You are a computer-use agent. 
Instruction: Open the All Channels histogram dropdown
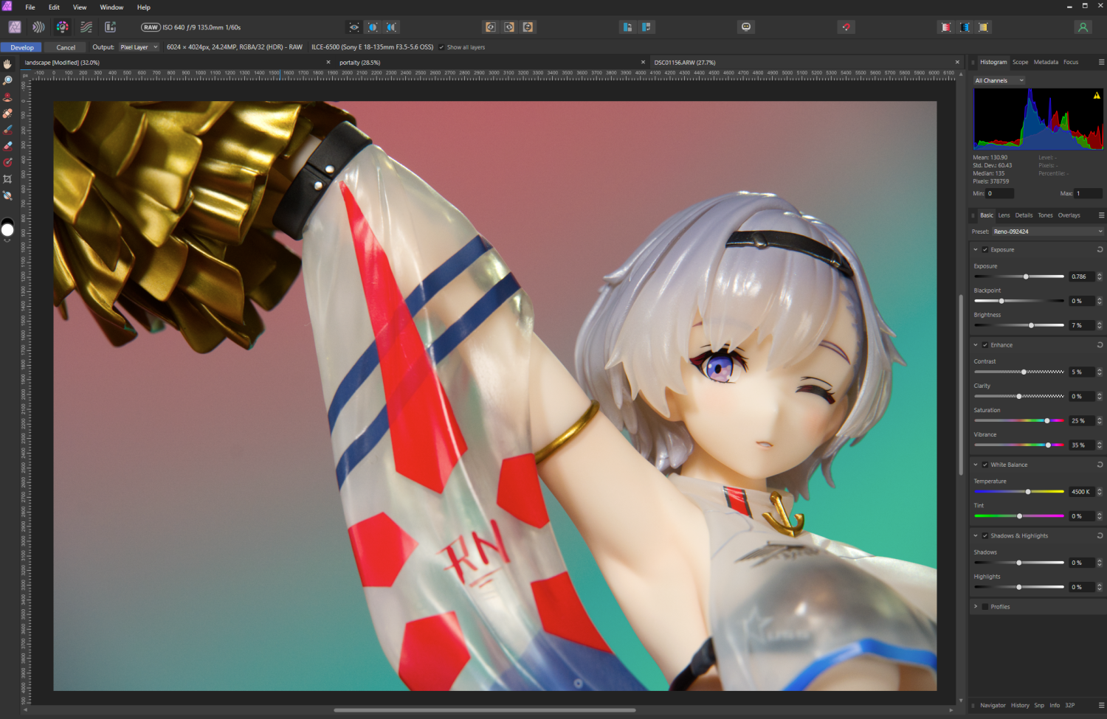[x=999, y=80]
